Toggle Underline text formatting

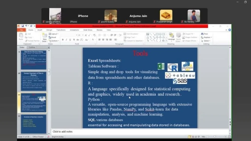tap(70, 40)
